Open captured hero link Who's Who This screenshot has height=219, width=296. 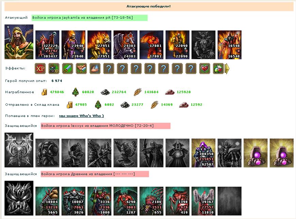point(81,116)
